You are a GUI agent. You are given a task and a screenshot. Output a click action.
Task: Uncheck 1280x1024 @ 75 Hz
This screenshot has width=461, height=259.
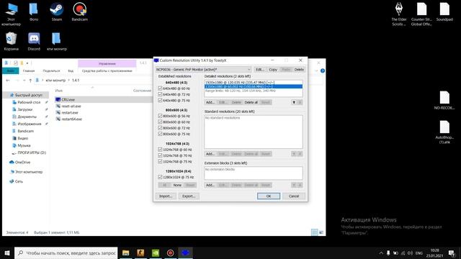[160, 177]
